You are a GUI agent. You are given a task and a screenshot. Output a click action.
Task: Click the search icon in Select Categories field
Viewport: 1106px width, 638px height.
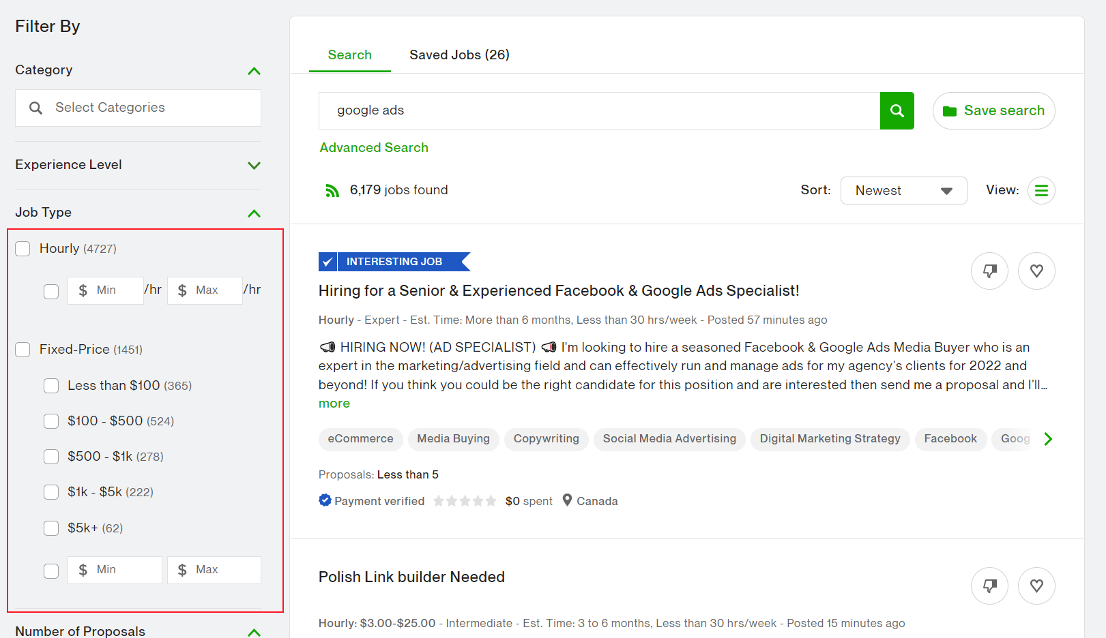[x=35, y=107]
